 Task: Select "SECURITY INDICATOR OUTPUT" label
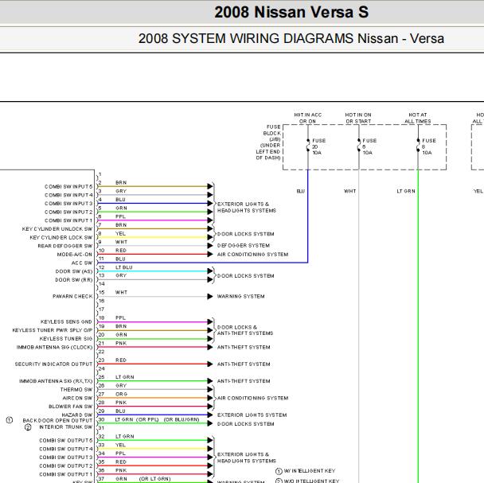53,364
